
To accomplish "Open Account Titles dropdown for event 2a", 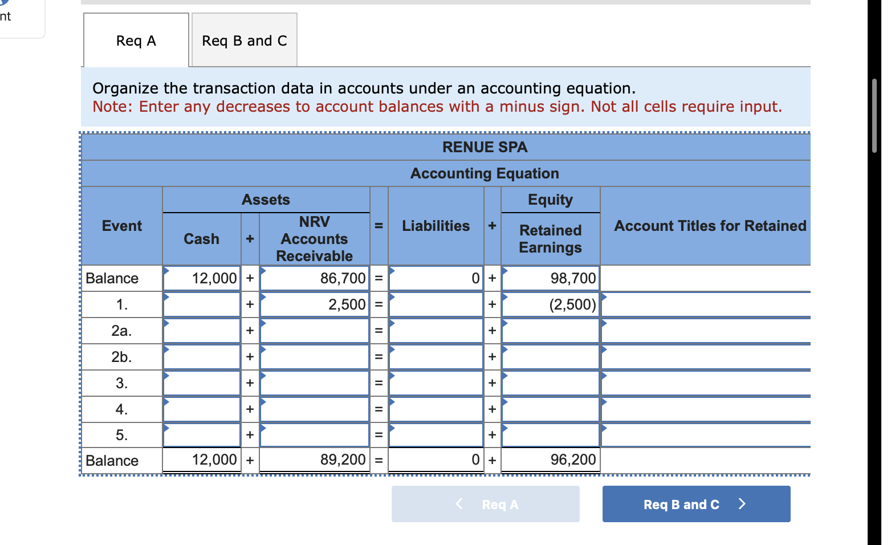I will point(706,331).
